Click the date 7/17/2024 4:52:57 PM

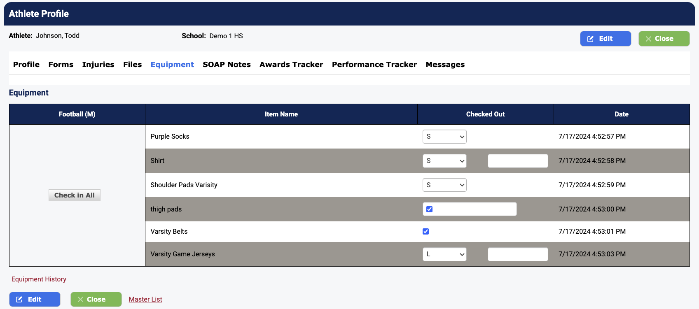592,137
